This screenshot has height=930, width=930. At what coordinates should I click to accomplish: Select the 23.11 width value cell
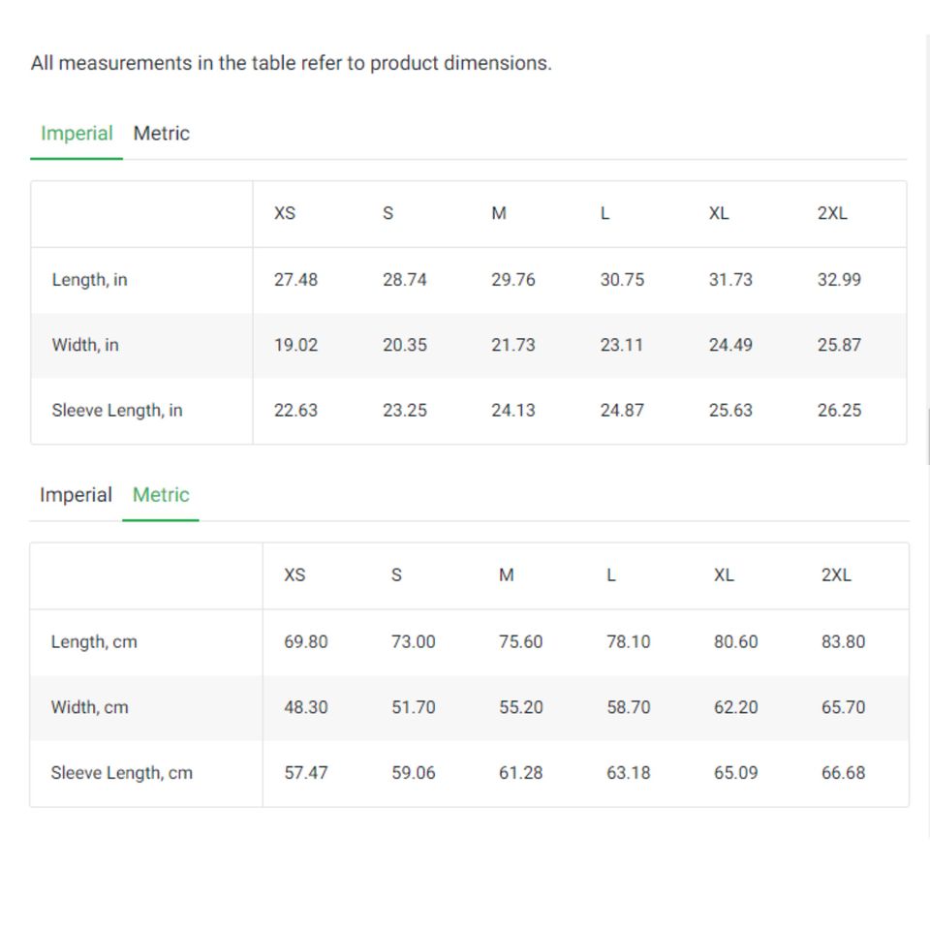point(621,345)
